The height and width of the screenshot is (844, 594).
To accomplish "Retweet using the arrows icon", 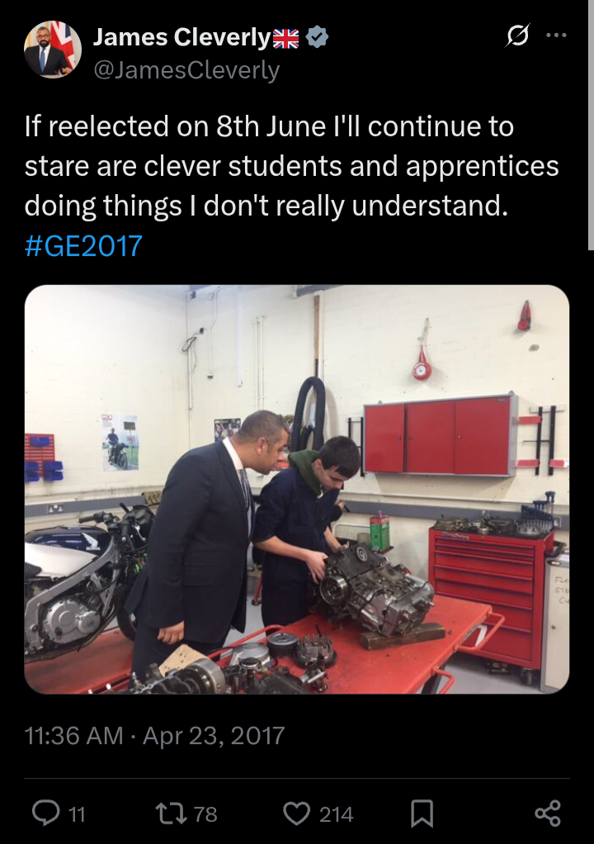I will coord(171,813).
